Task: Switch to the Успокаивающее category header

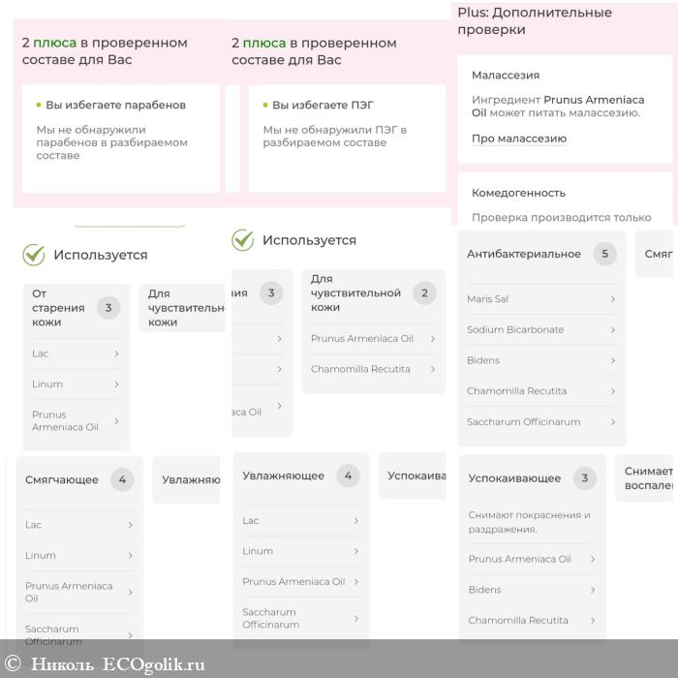Action: [x=514, y=478]
